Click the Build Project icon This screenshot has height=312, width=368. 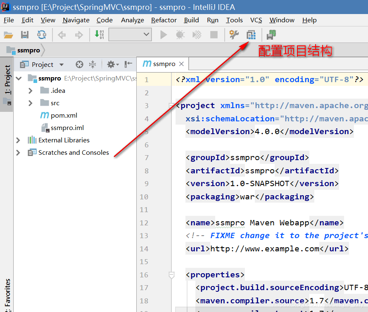(x=99, y=35)
